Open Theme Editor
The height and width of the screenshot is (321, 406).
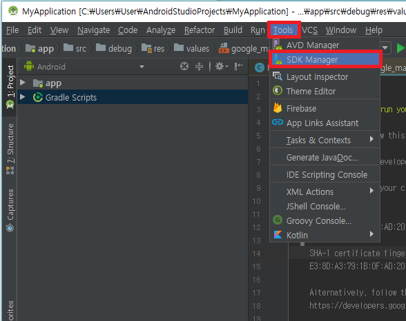point(325,91)
